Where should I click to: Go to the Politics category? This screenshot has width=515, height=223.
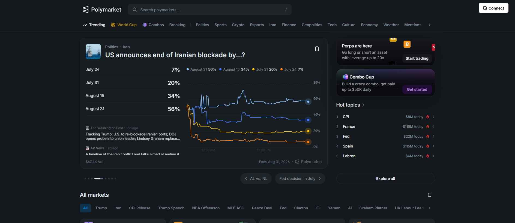[x=202, y=25]
